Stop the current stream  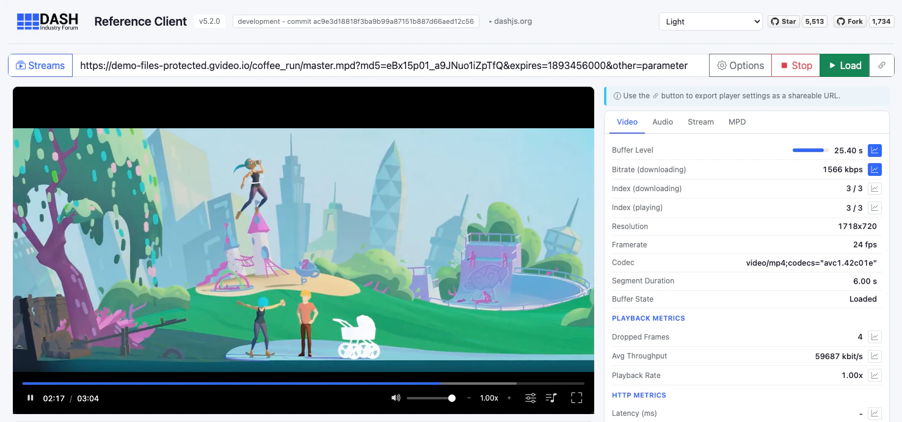pos(796,65)
